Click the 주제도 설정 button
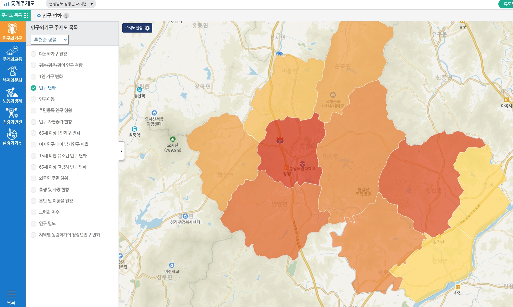513x307 pixels. (137, 28)
